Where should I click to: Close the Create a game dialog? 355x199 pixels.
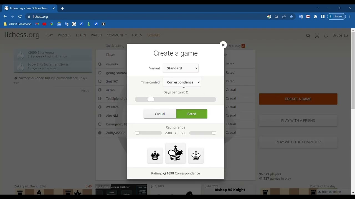(x=223, y=45)
